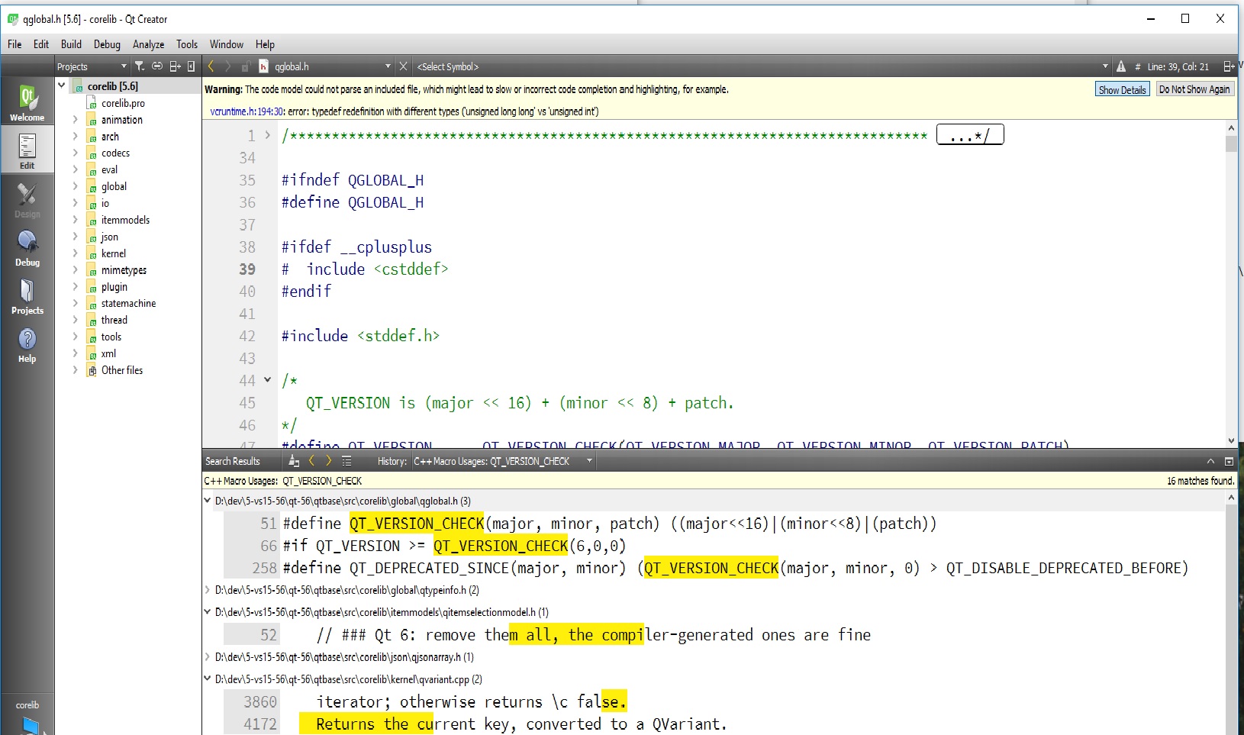Open the Build menu
The height and width of the screenshot is (735, 1244).
(71, 44)
